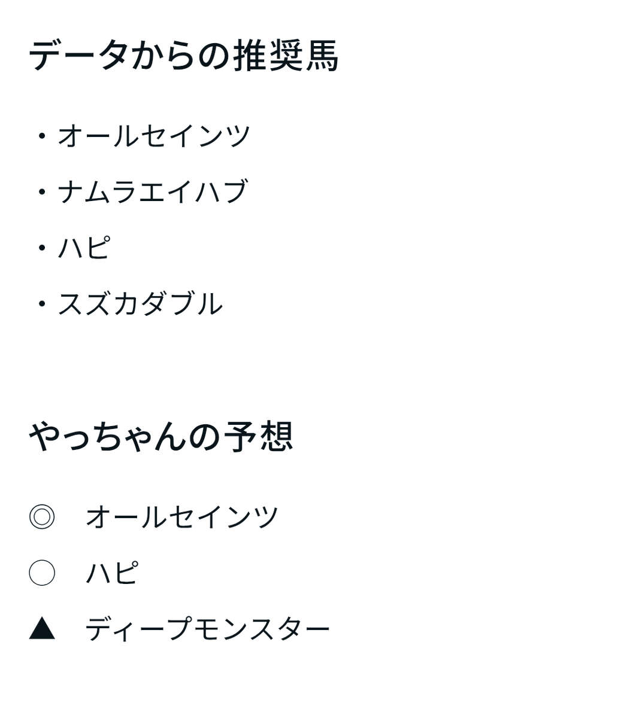630x718 pixels.
Task: Click the bullet dot before ハピ in recommended list
Action: tap(41, 248)
